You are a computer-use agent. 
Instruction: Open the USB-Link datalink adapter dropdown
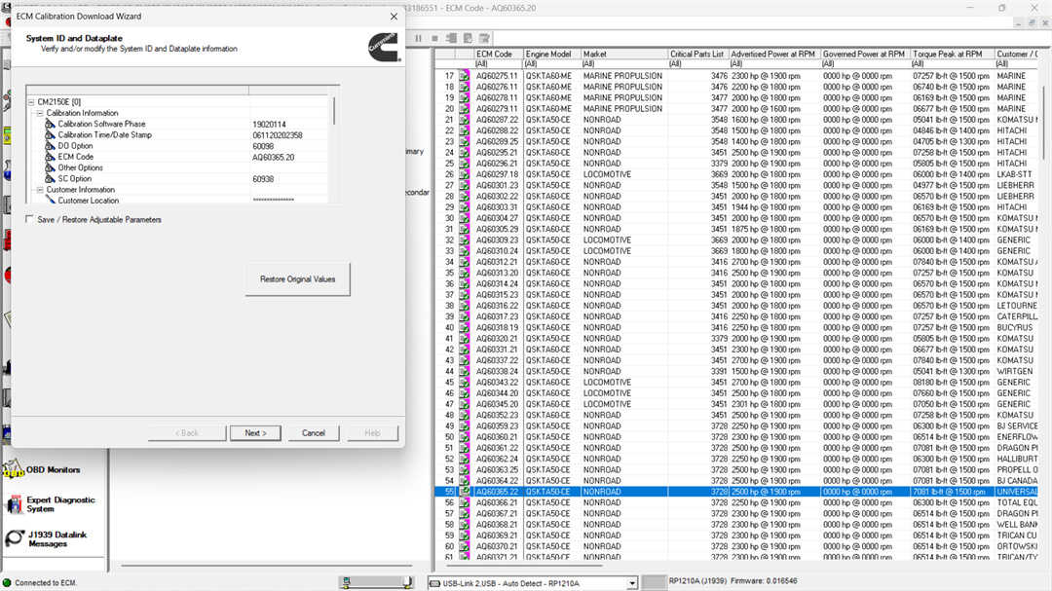[x=632, y=583]
